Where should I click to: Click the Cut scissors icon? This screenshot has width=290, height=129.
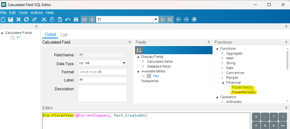pyautogui.click(x=44, y=19)
